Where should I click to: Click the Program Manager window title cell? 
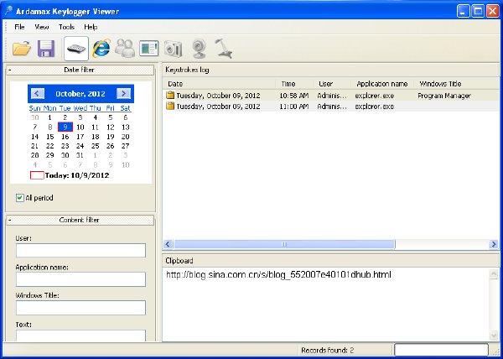point(444,96)
